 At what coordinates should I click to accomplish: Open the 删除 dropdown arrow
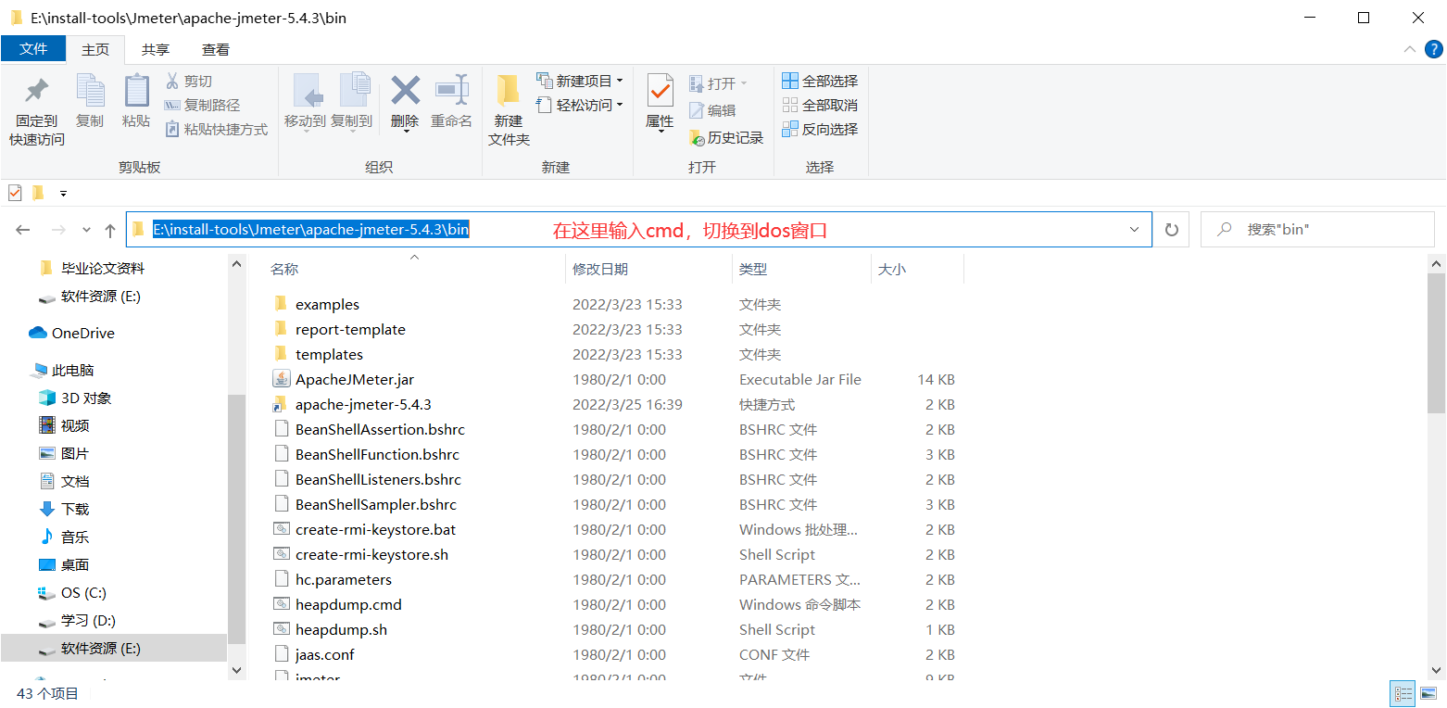[405, 131]
